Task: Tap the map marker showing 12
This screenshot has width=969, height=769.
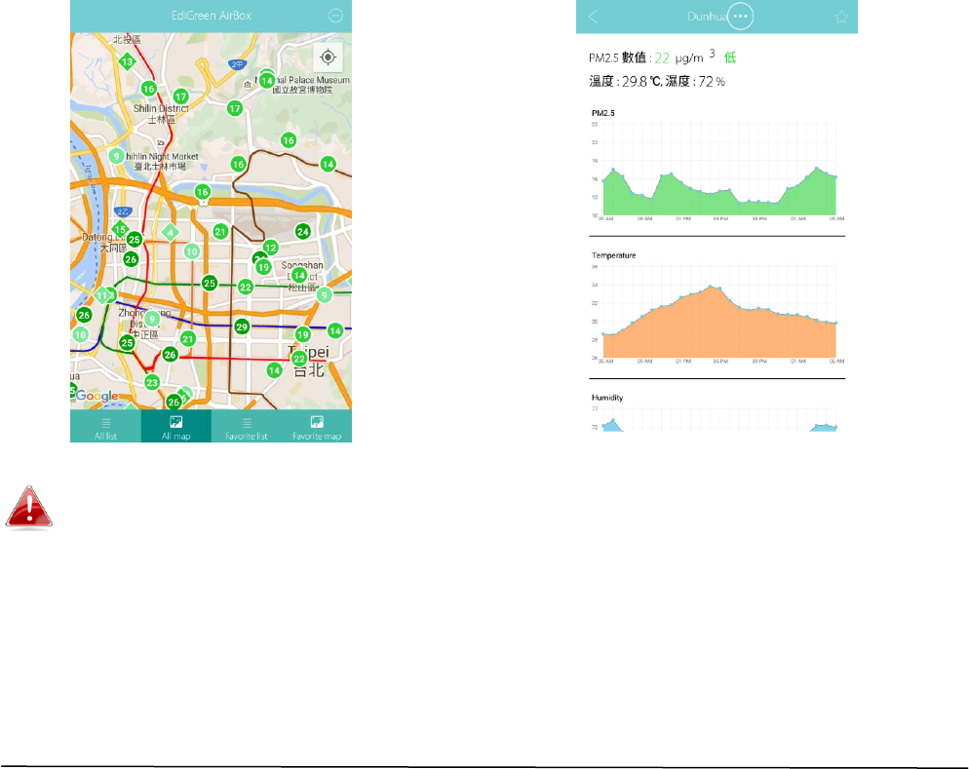Action: click(270, 248)
